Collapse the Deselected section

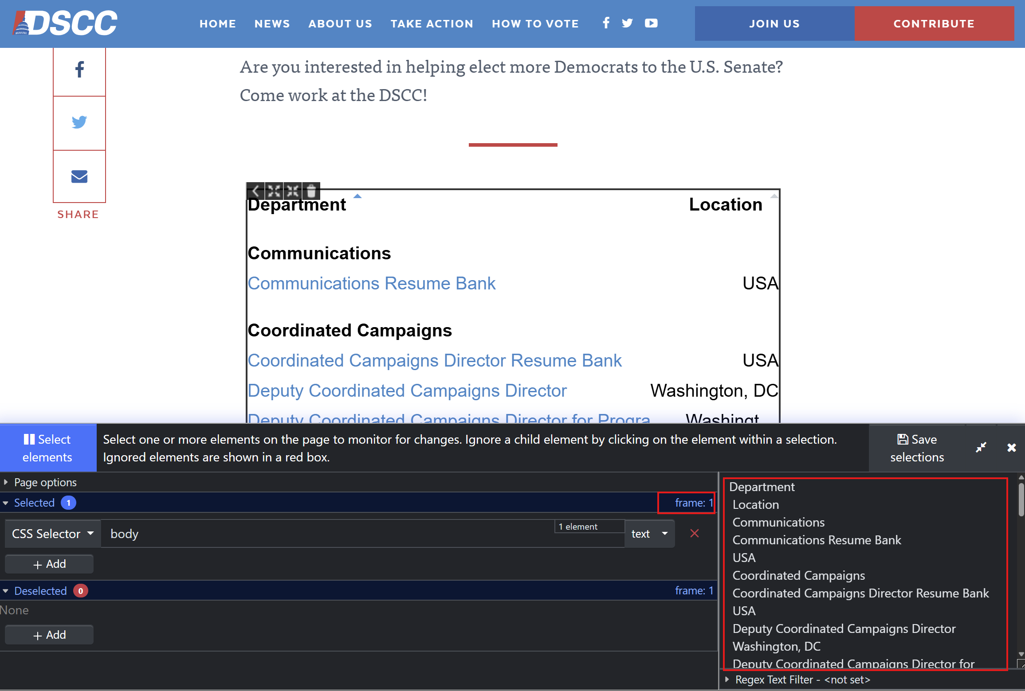click(x=40, y=591)
